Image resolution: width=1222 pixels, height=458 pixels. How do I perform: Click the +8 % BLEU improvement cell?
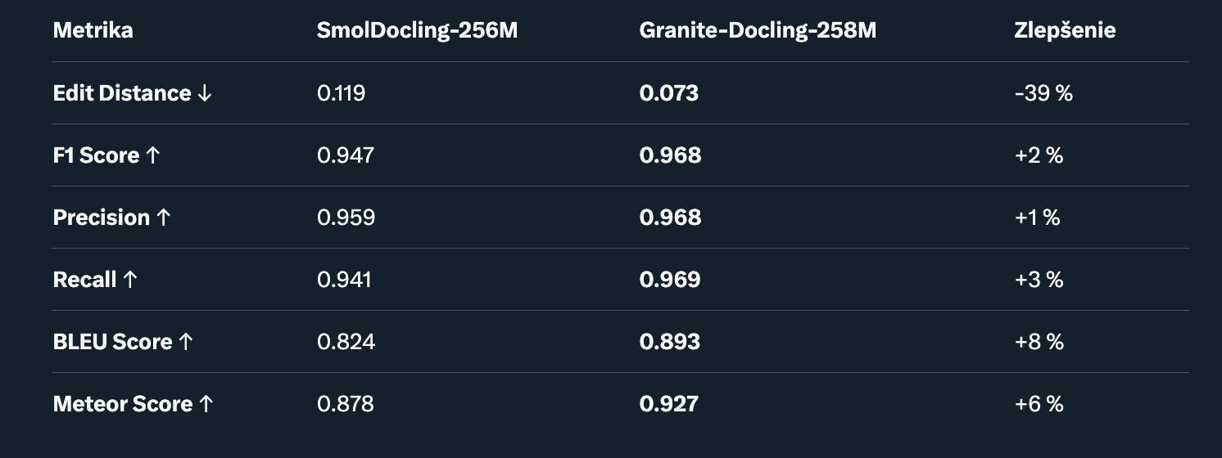(1039, 342)
